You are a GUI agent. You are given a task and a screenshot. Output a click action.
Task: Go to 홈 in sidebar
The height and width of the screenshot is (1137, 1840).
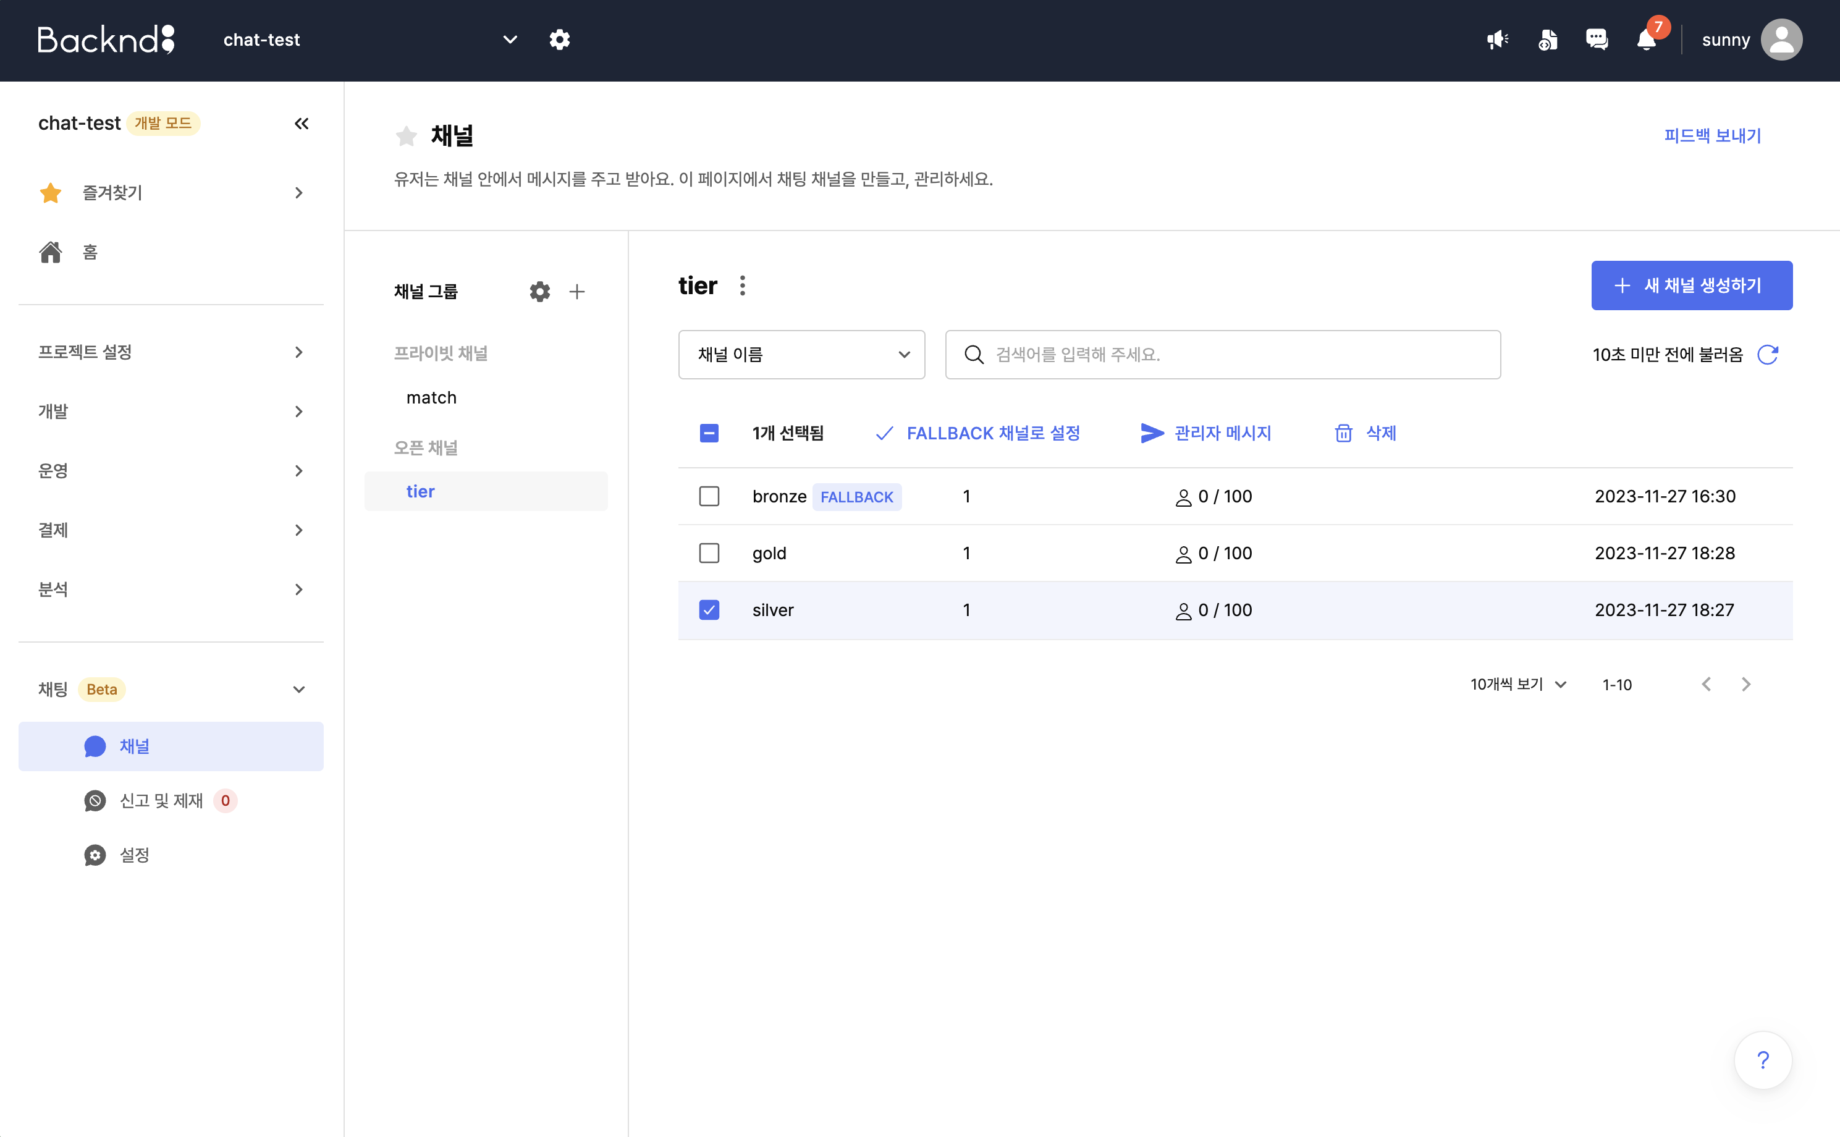171,252
